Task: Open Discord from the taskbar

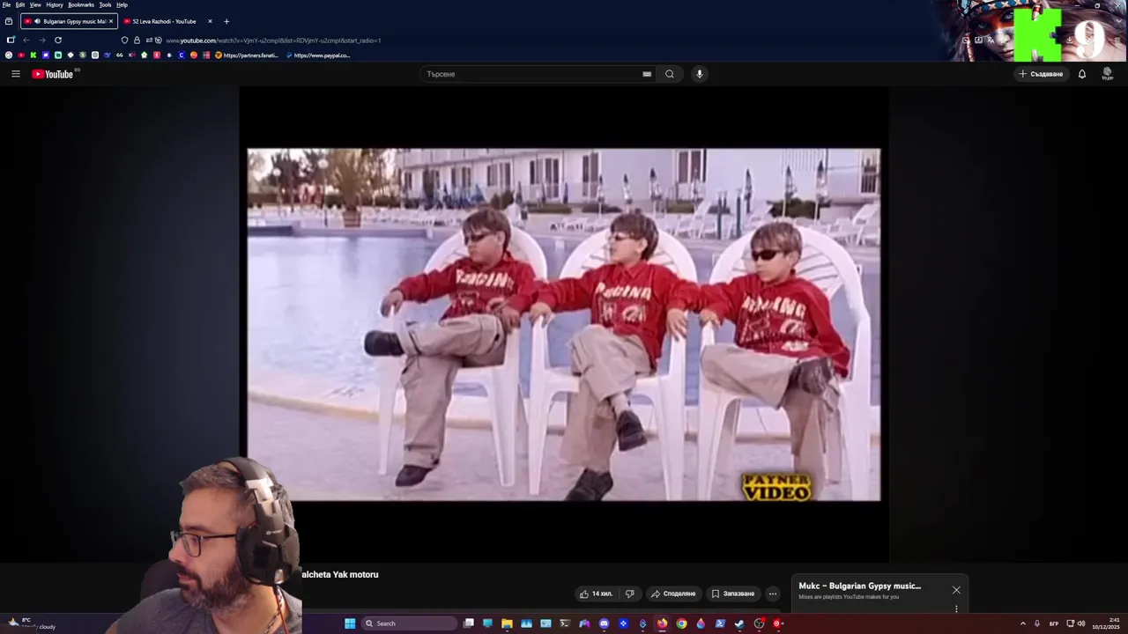Action: pos(604,623)
